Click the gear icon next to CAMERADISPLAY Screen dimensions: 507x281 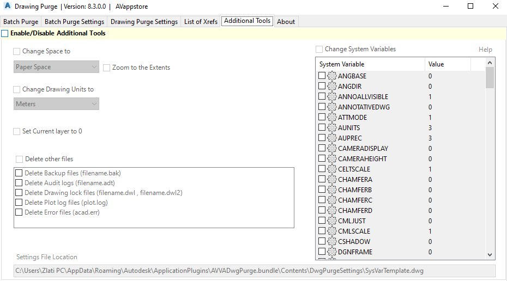pyautogui.click(x=332, y=148)
